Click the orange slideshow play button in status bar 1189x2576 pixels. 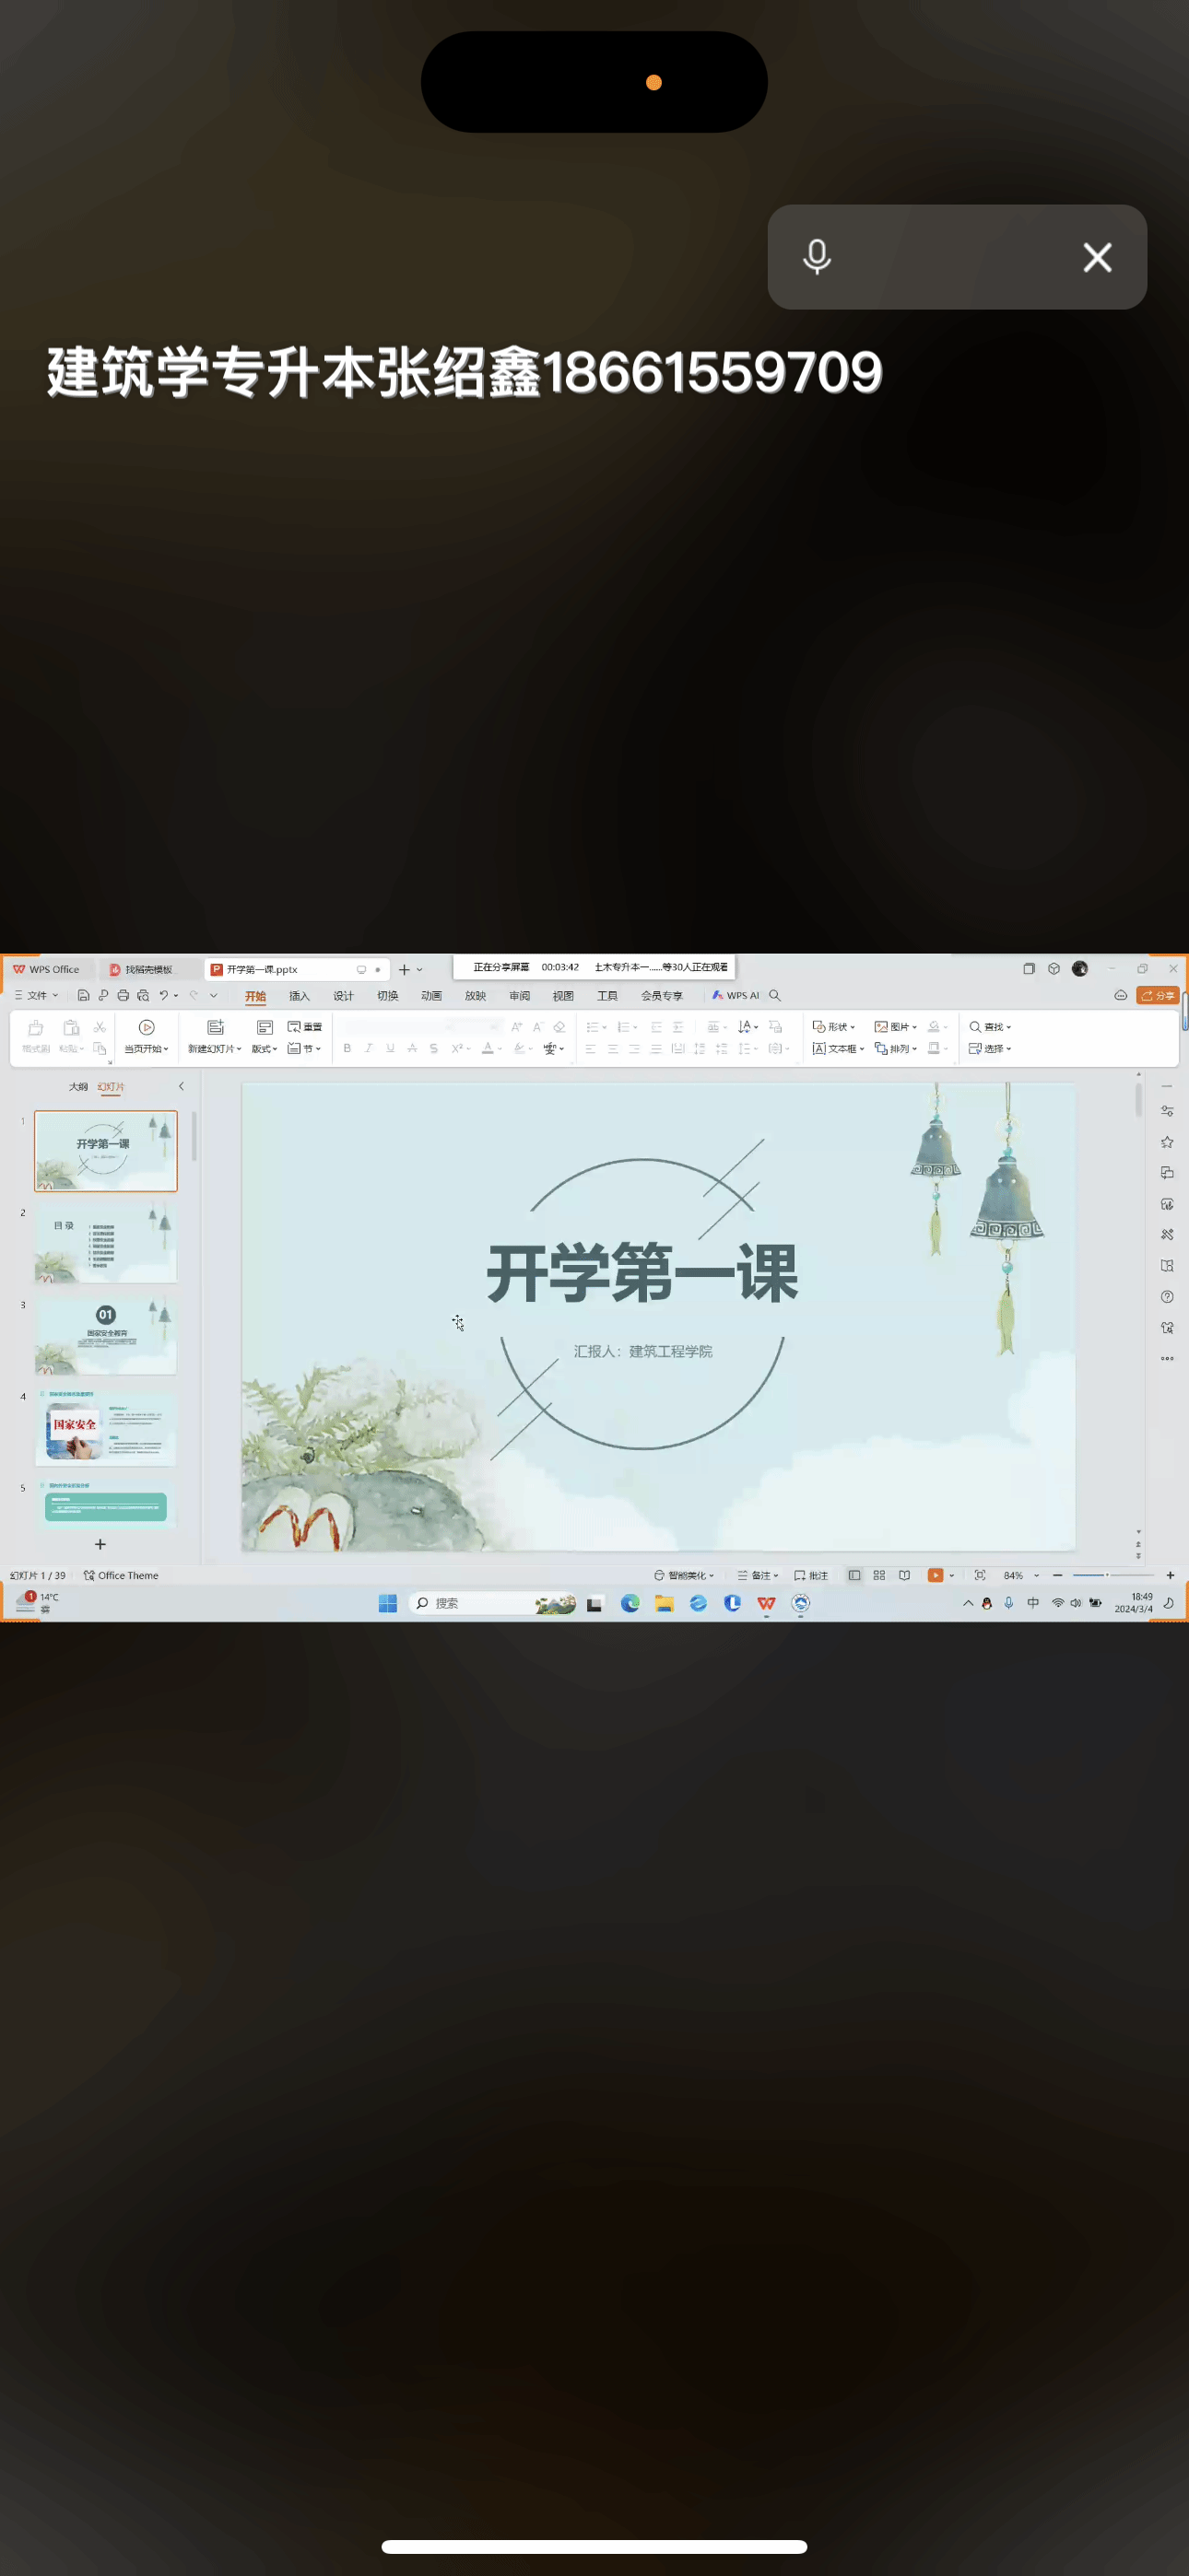click(x=935, y=1575)
